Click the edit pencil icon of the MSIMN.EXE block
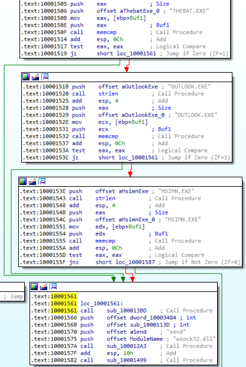The height and width of the screenshot is (367, 246). pyautogui.click(x=32, y=181)
